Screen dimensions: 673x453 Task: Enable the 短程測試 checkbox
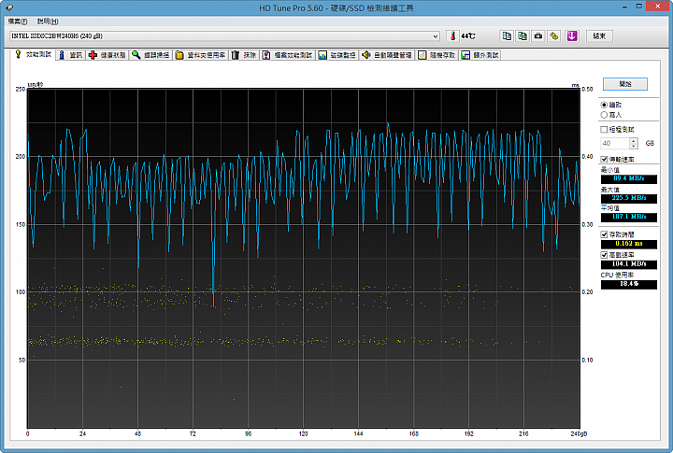[604, 129]
